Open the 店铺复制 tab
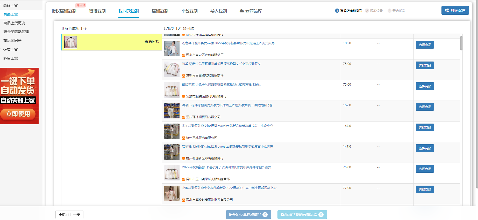 (160, 11)
